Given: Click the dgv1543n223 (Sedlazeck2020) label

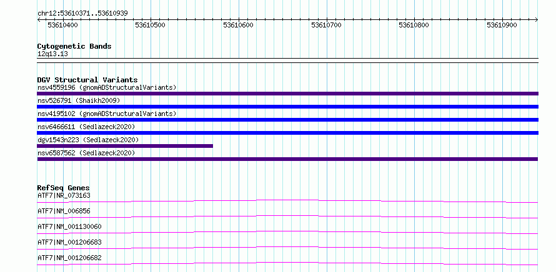Looking at the screenshot, I should [88, 140].
